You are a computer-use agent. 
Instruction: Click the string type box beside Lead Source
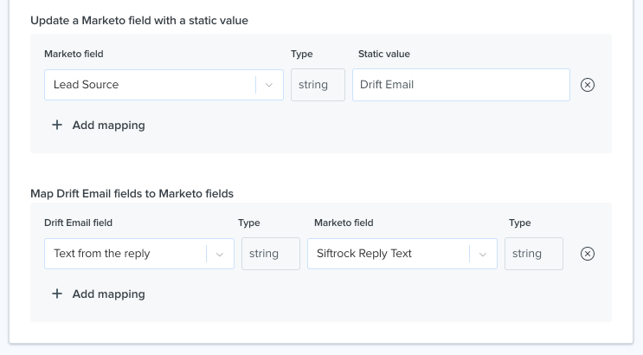pos(318,85)
